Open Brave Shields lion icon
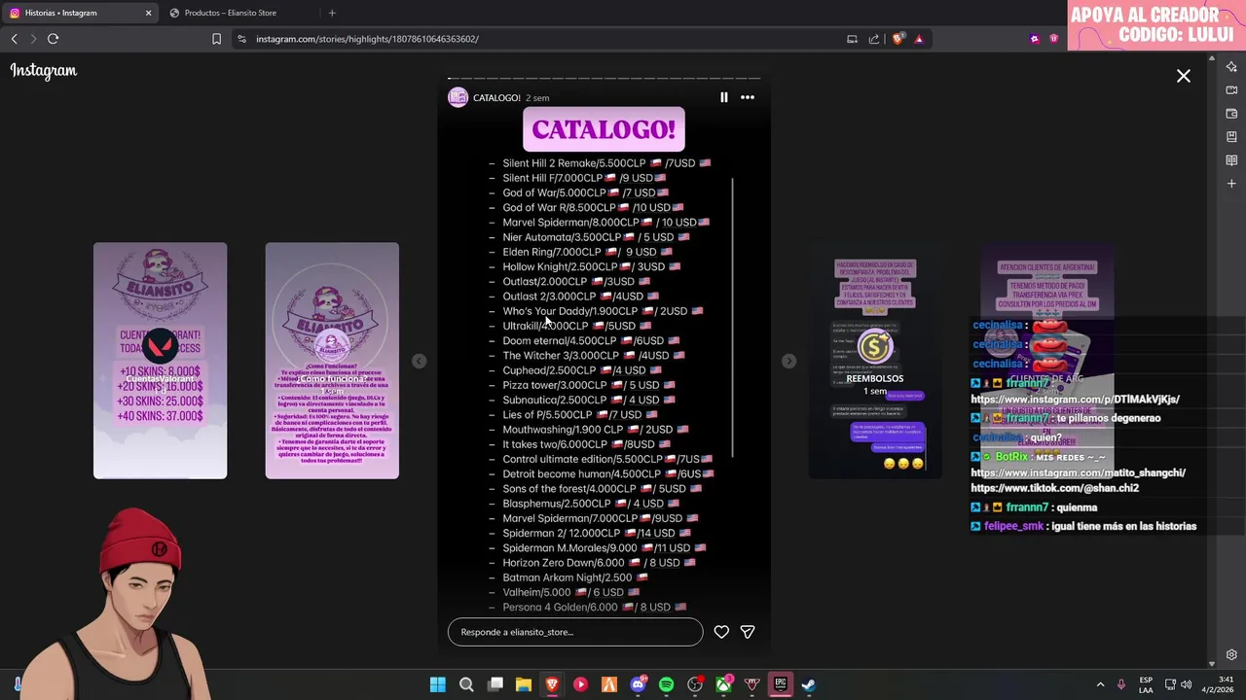 click(898, 39)
